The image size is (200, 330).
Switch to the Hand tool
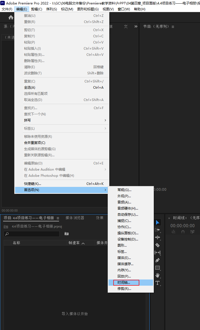pyautogui.click(x=157, y=275)
